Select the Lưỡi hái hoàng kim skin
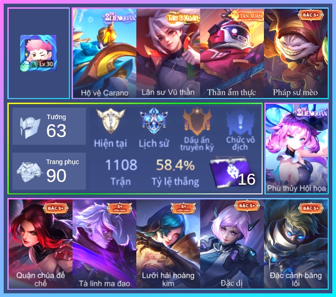 pyautogui.click(x=168, y=244)
